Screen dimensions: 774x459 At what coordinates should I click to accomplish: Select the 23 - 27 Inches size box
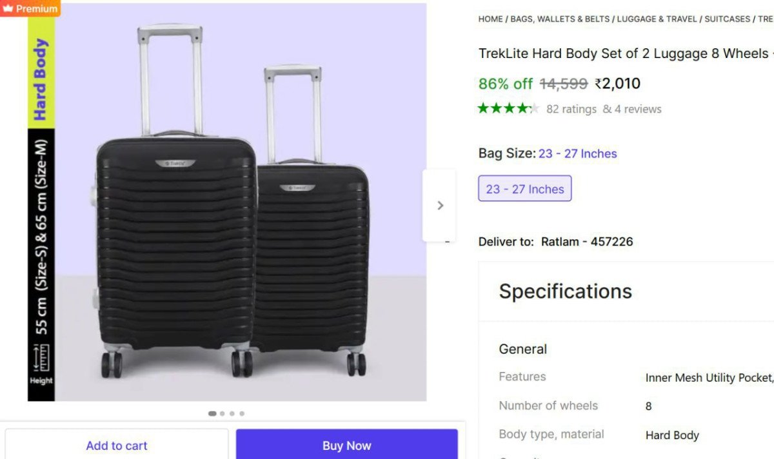(x=524, y=189)
